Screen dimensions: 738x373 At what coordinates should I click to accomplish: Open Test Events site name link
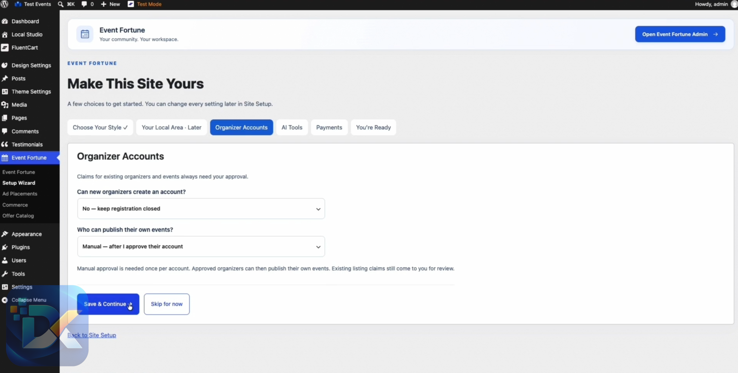pos(32,4)
